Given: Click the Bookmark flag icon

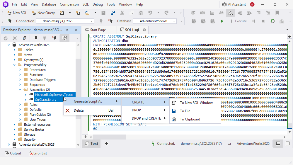Looking at the screenshot, I should click(277, 13).
